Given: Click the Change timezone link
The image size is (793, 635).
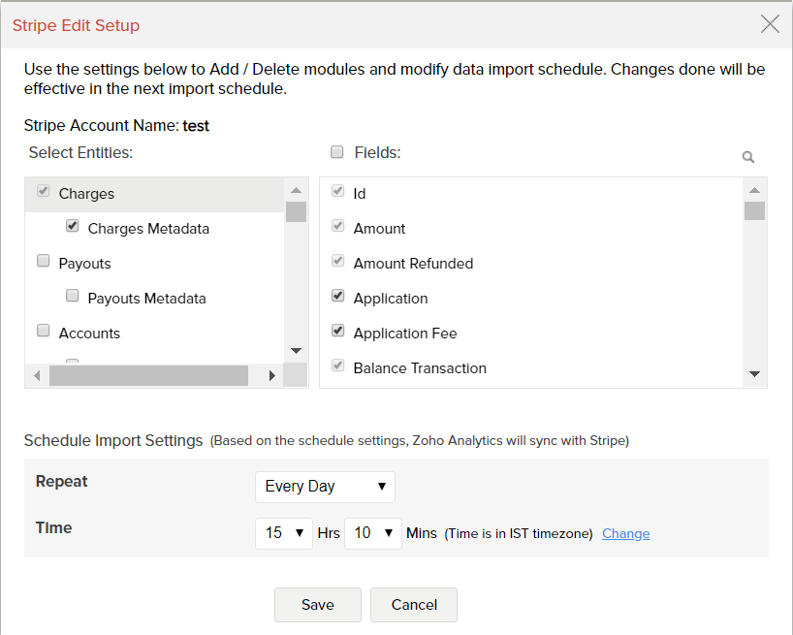Looking at the screenshot, I should tap(625, 534).
